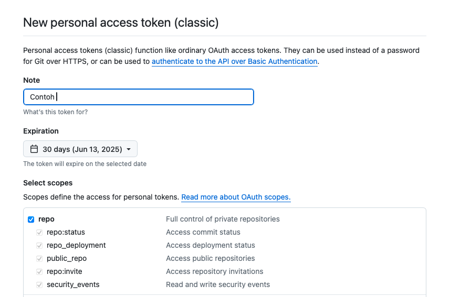Open the expiration dropdown caret arrow
Viewport: 471px width, 297px height.
(x=129, y=149)
